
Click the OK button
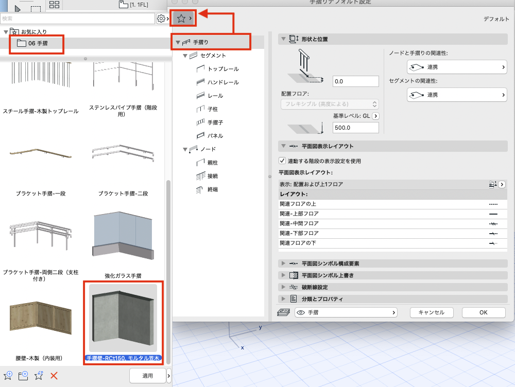(484, 312)
